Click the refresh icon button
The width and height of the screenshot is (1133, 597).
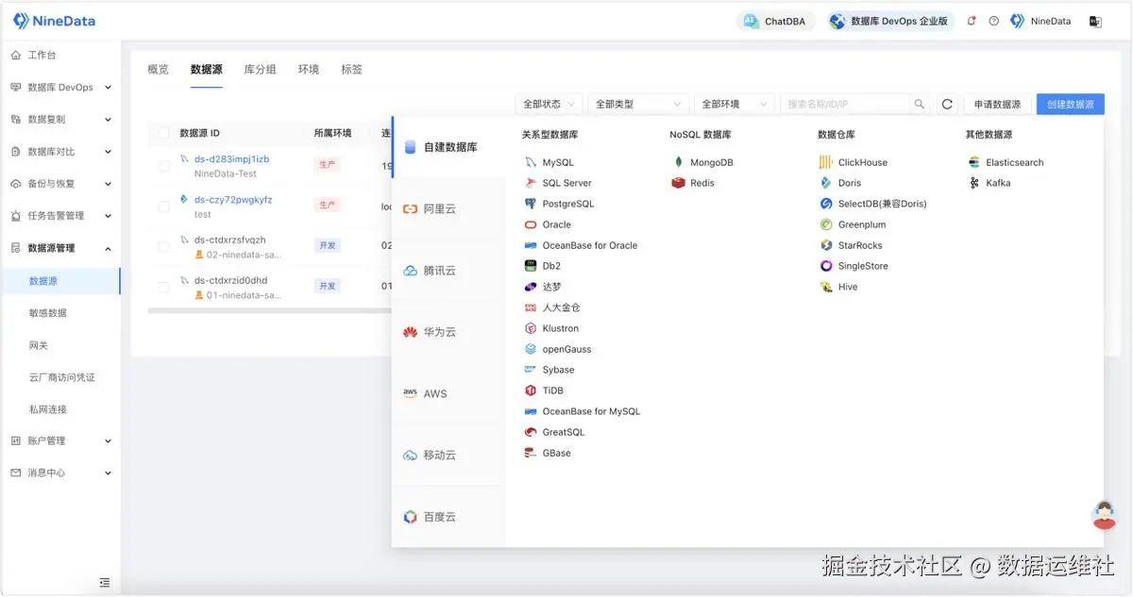(947, 105)
